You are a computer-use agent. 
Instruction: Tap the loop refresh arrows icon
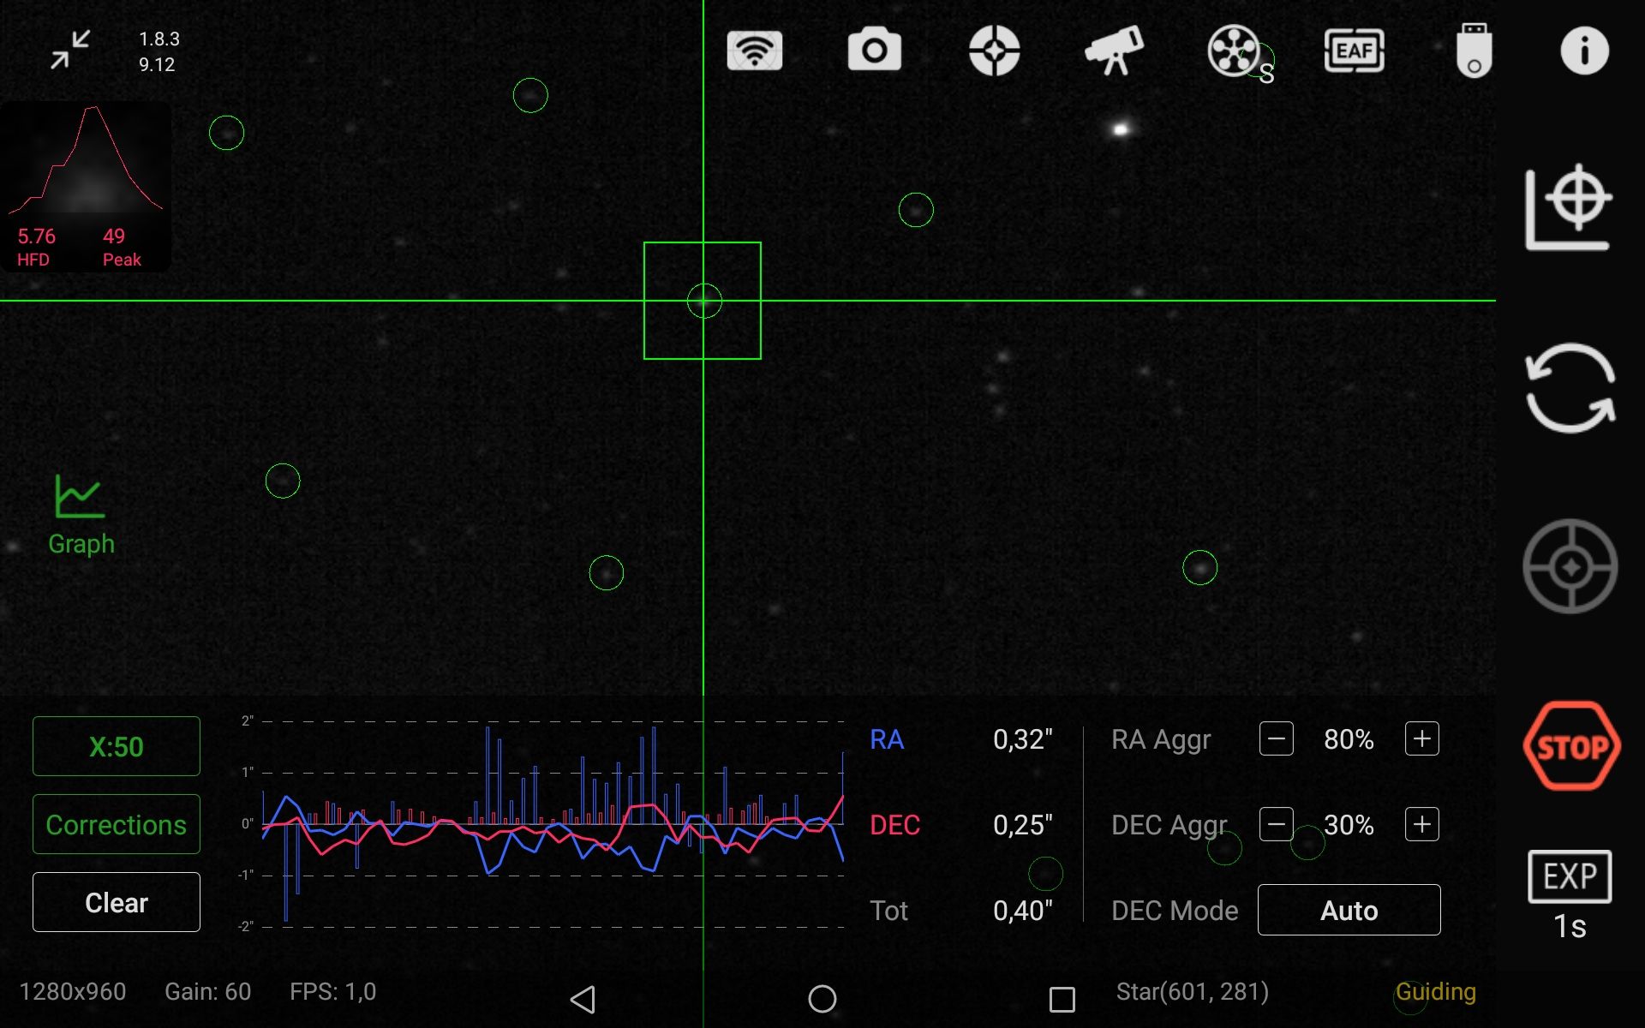[x=1570, y=387]
